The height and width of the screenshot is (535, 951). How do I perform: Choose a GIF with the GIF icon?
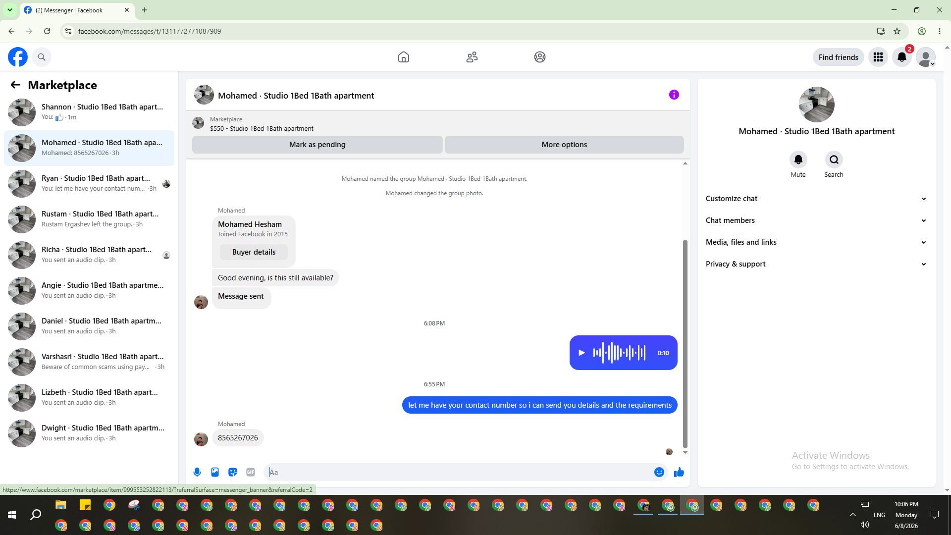tap(251, 472)
